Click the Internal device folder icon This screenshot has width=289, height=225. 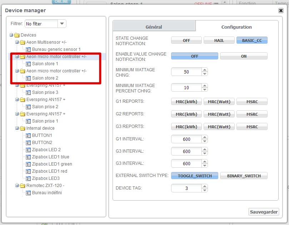tap(23, 128)
